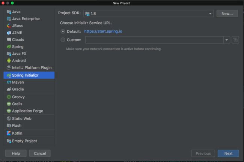Click the IntelliJ Platform Plugin icon

point(9,67)
